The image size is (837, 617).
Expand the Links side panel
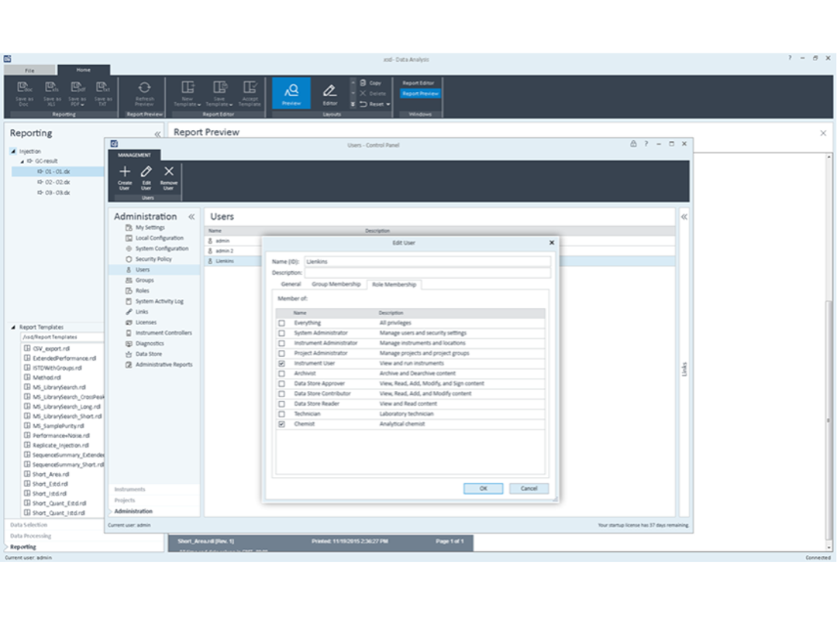pyautogui.click(x=684, y=217)
